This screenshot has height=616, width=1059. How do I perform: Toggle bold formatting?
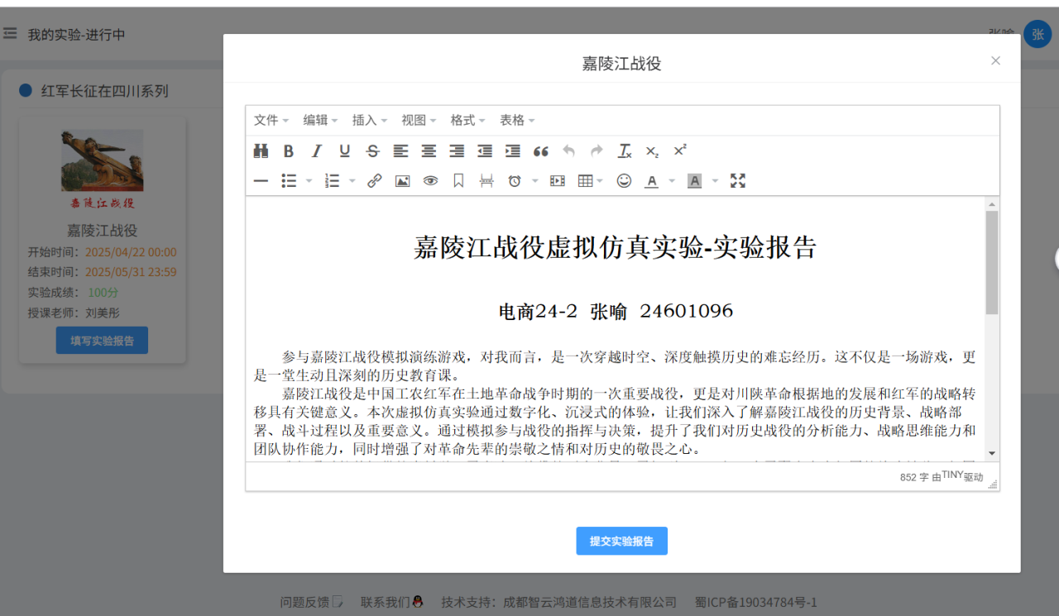(x=289, y=151)
